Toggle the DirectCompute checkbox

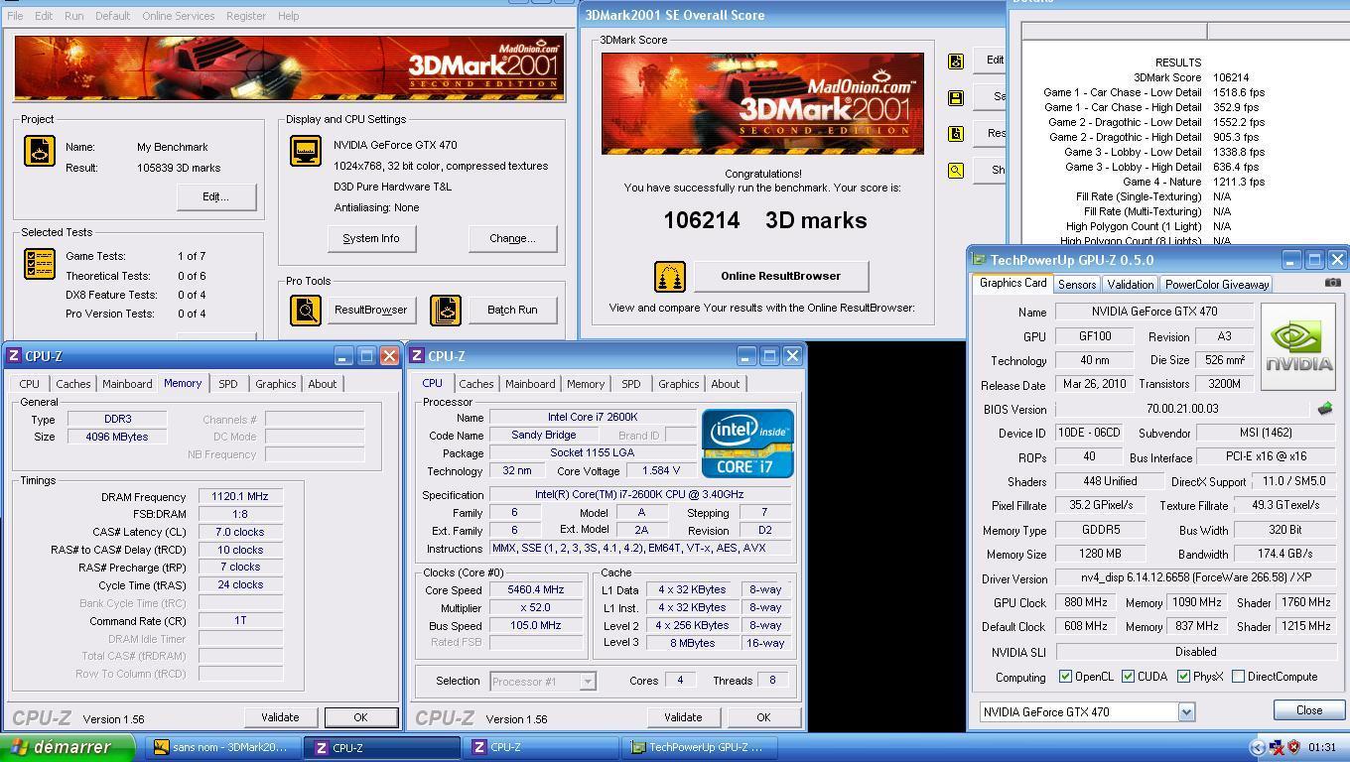click(1238, 677)
